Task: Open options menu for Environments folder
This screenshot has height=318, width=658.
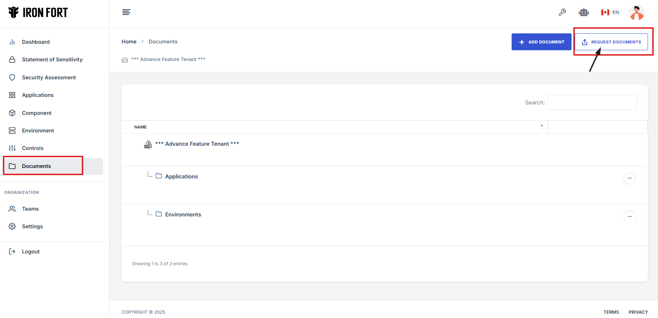Action: pyautogui.click(x=629, y=216)
